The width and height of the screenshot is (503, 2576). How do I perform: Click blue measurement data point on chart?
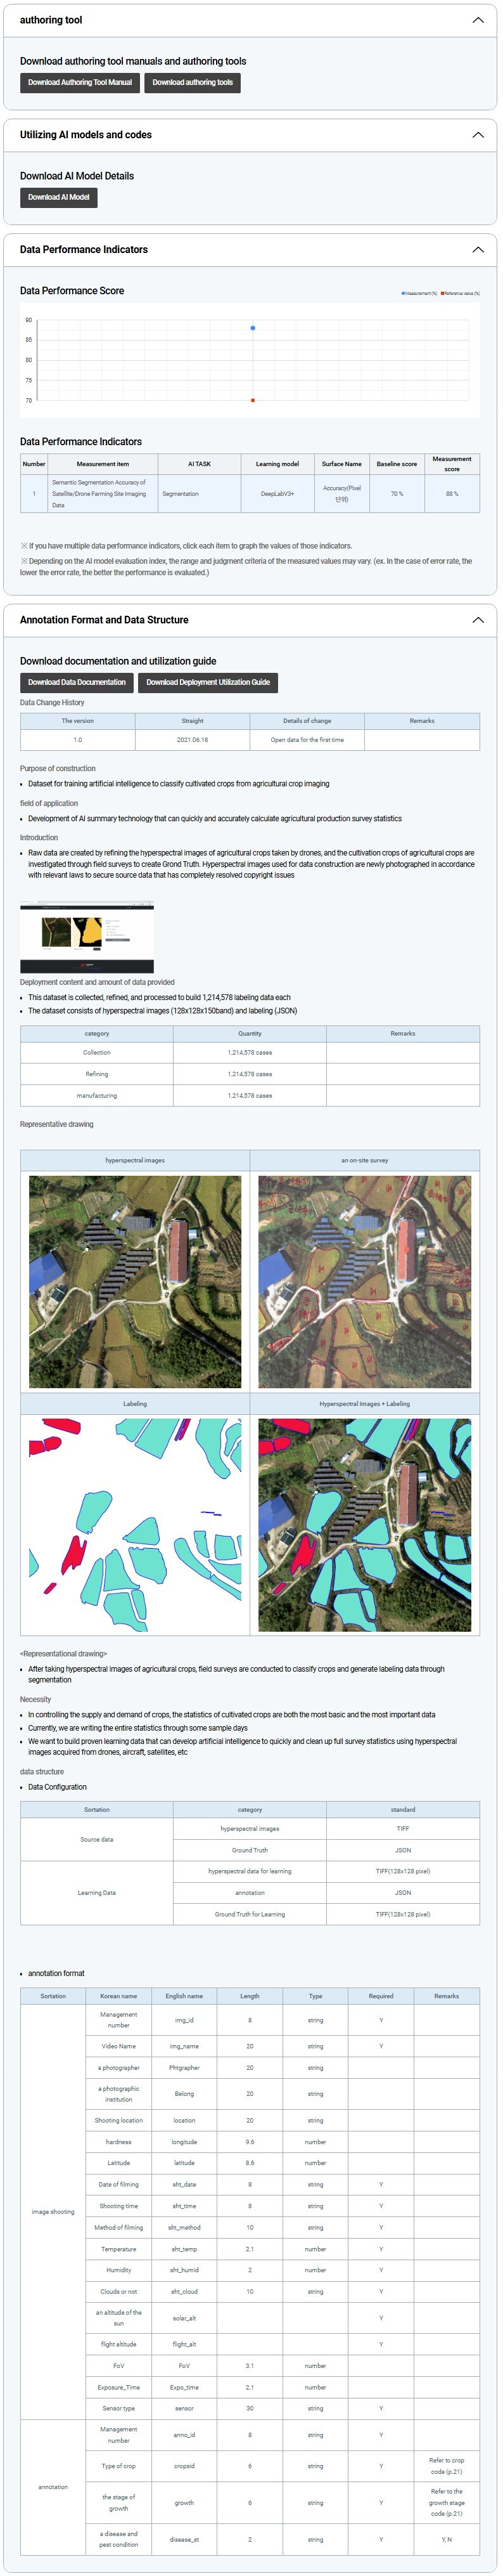coord(253,328)
